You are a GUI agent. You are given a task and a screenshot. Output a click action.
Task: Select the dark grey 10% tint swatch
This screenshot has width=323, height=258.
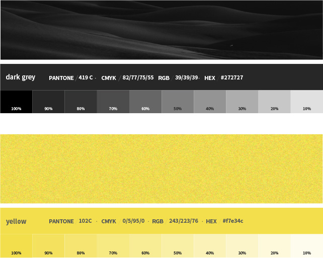pyautogui.click(x=306, y=102)
